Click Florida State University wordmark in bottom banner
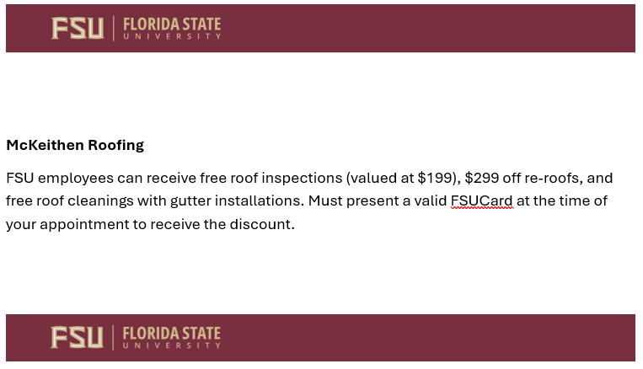Screen dimensions: 643x369 coord(172,338)
